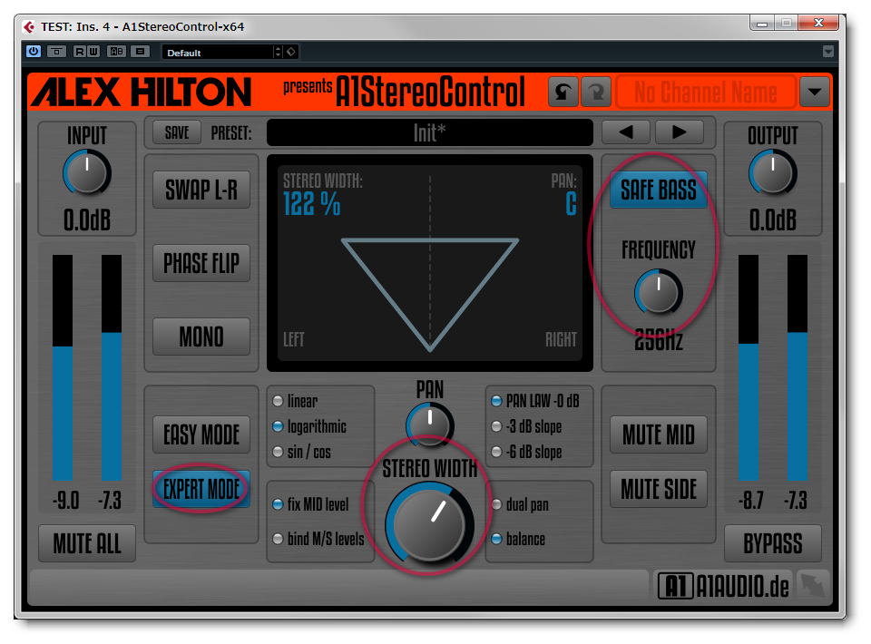
Task: Click the EXPERT MODE button
Action: pyautogui.click(x=201, y=489)
